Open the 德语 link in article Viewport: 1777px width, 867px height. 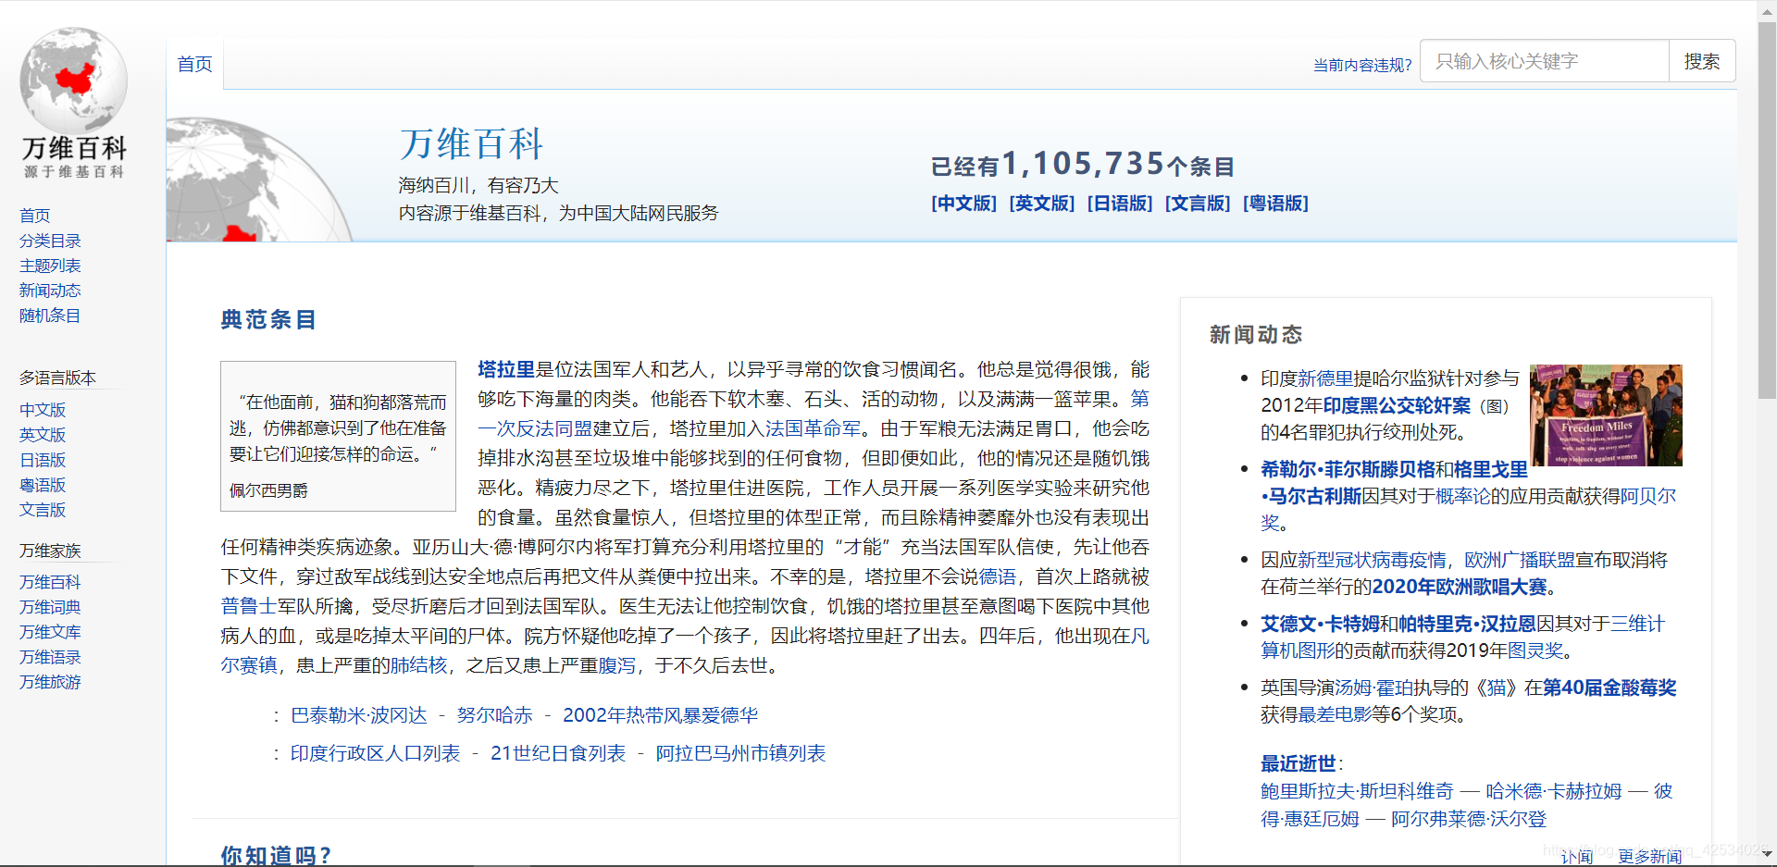pyautogui.click(x=997, y=576)
